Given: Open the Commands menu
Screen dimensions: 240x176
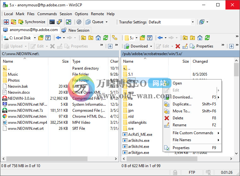Looking at the screenshot, I should pyautogui.click(x=47, y=14).
